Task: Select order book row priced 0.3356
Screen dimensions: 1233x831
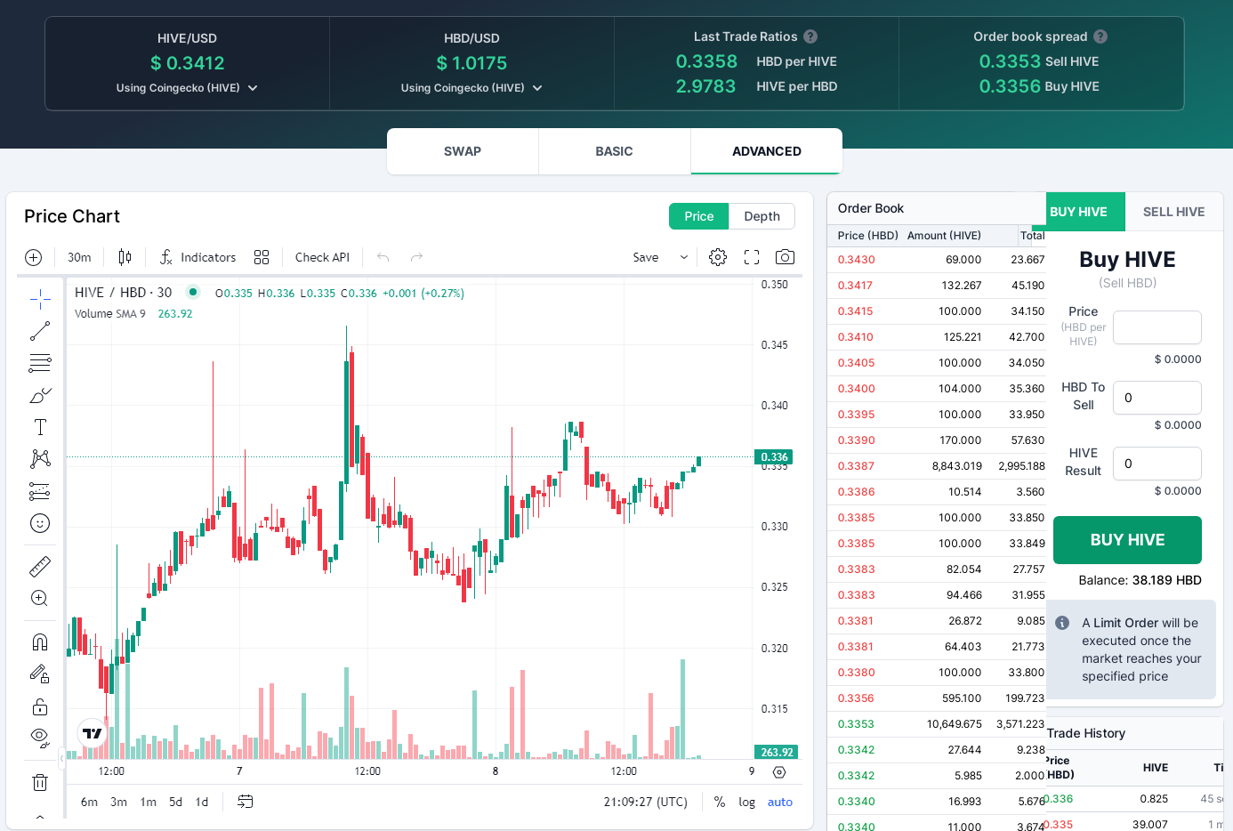Action: pyautogui.click(x=937, y=698)
